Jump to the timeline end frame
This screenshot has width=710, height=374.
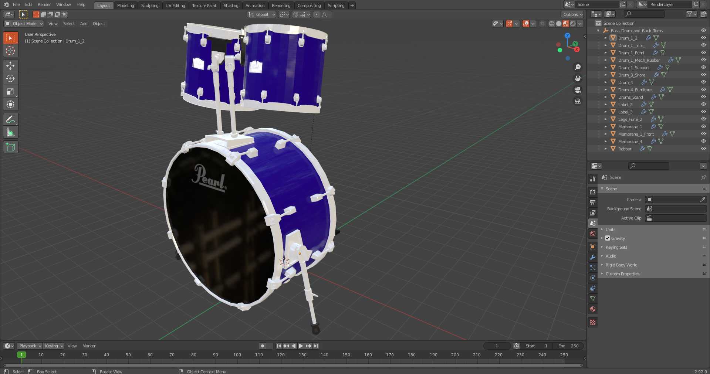pos(316,346)
